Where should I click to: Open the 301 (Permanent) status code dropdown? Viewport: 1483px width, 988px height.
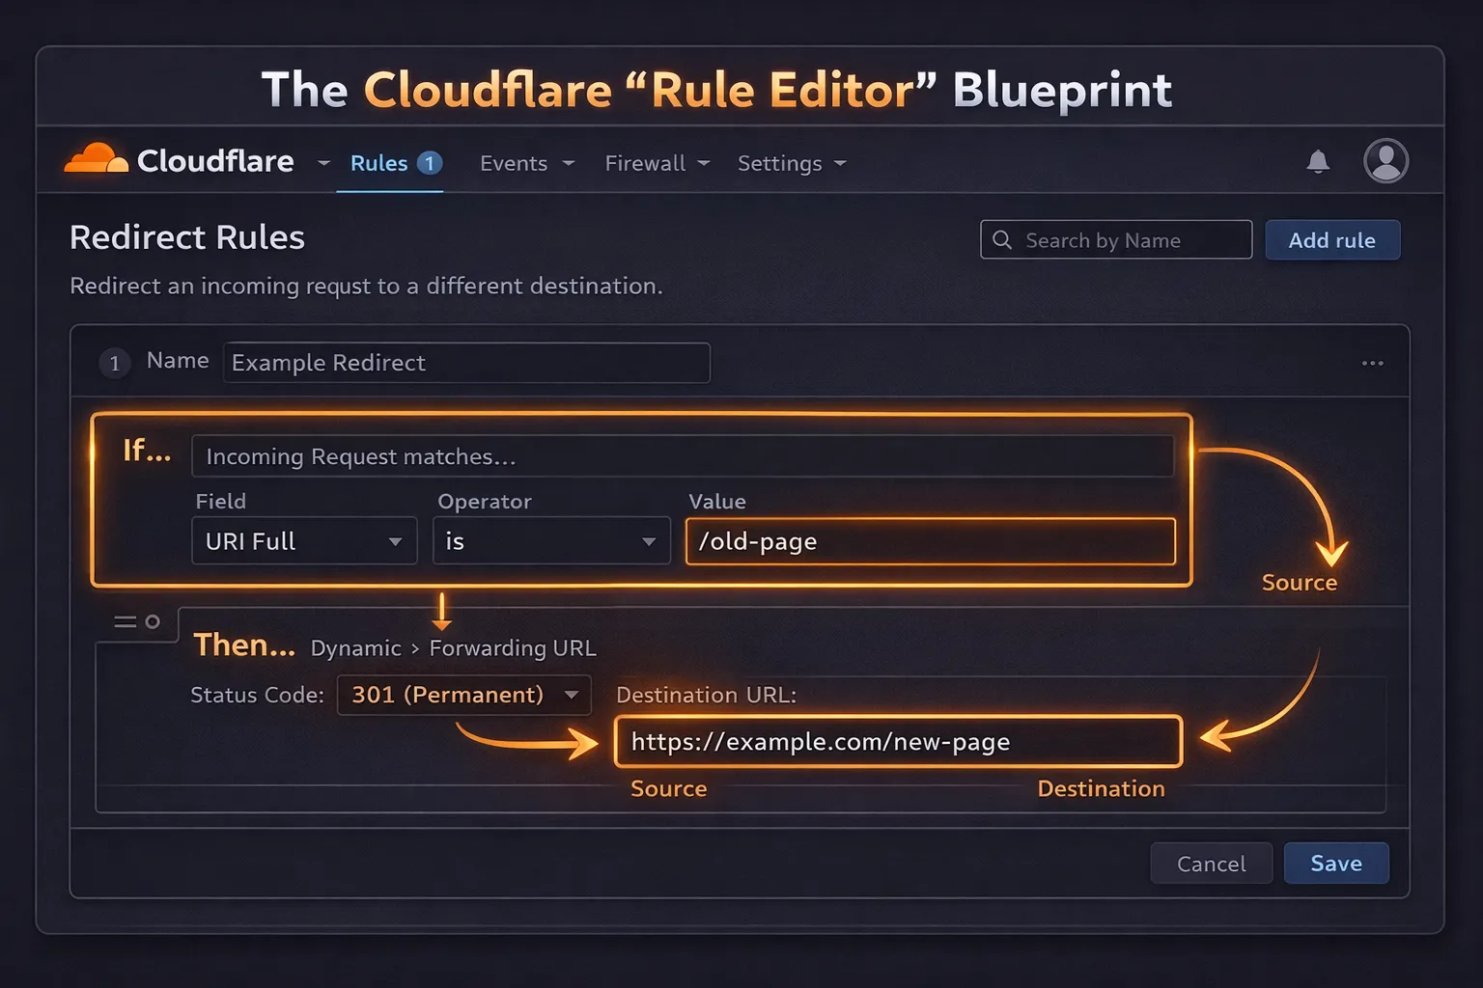tap(463, 695)
